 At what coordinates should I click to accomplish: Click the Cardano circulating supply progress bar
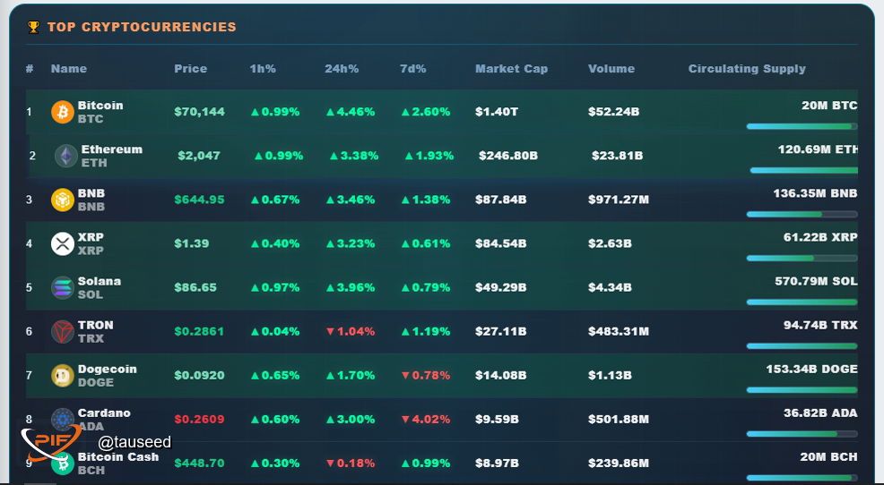click(802, 434)
